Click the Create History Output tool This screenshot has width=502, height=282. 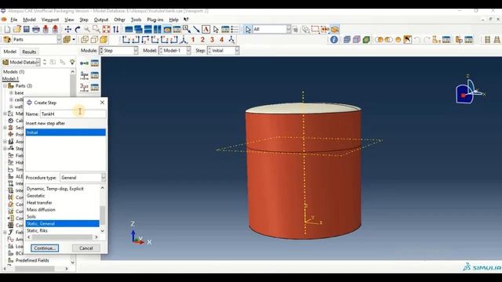coord(84,87)
